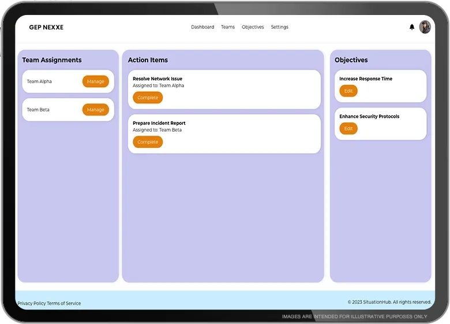Open the user profile avatar

pos(425,27)
